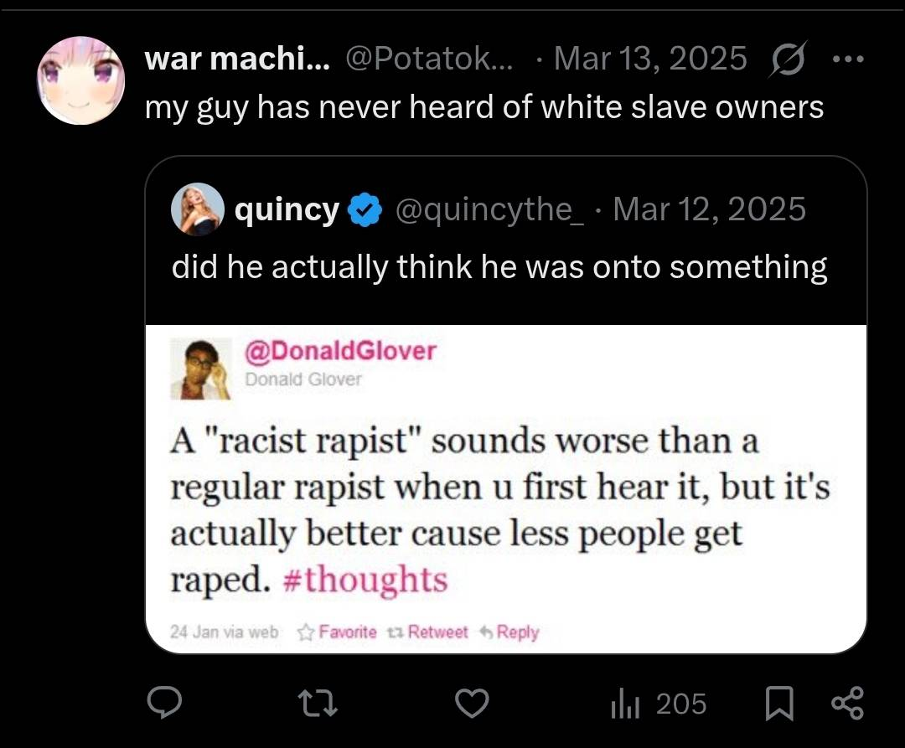Open quoted post "did he actually think" text

coord(499,266)
